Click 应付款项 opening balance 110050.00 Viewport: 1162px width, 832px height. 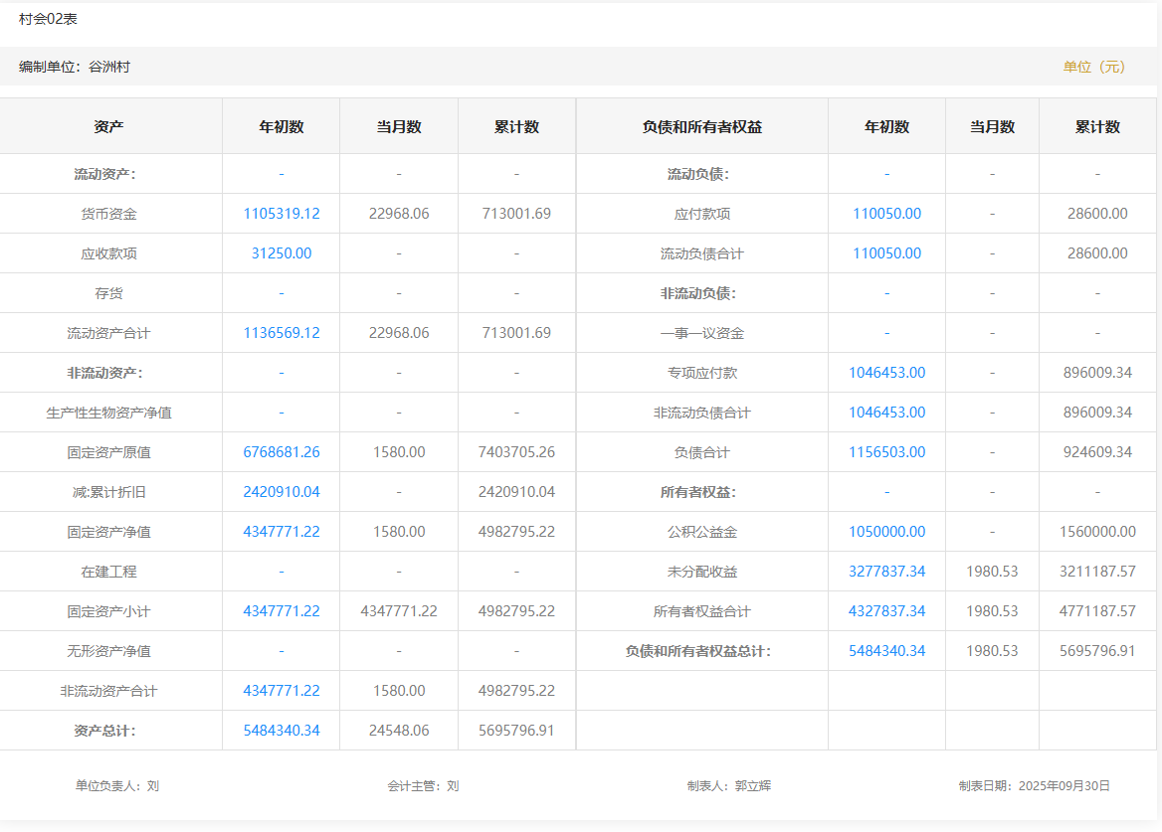pos(886,214)
